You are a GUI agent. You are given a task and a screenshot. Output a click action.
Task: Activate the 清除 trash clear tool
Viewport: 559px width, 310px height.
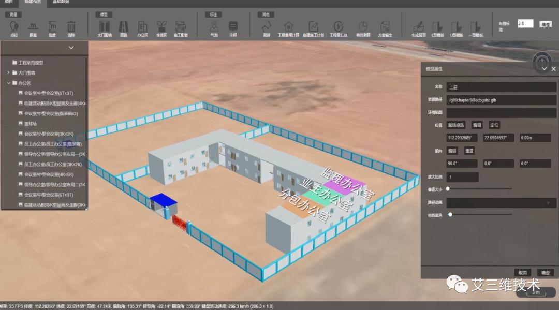[71, 26]
